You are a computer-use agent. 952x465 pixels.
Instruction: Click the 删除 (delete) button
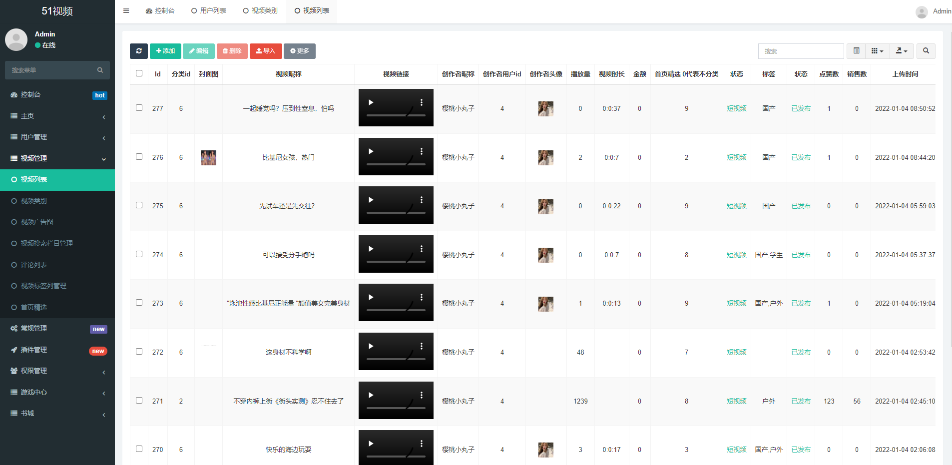(232, 51)
